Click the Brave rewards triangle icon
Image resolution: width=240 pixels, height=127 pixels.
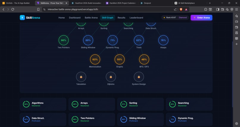[x=186, y=9]
